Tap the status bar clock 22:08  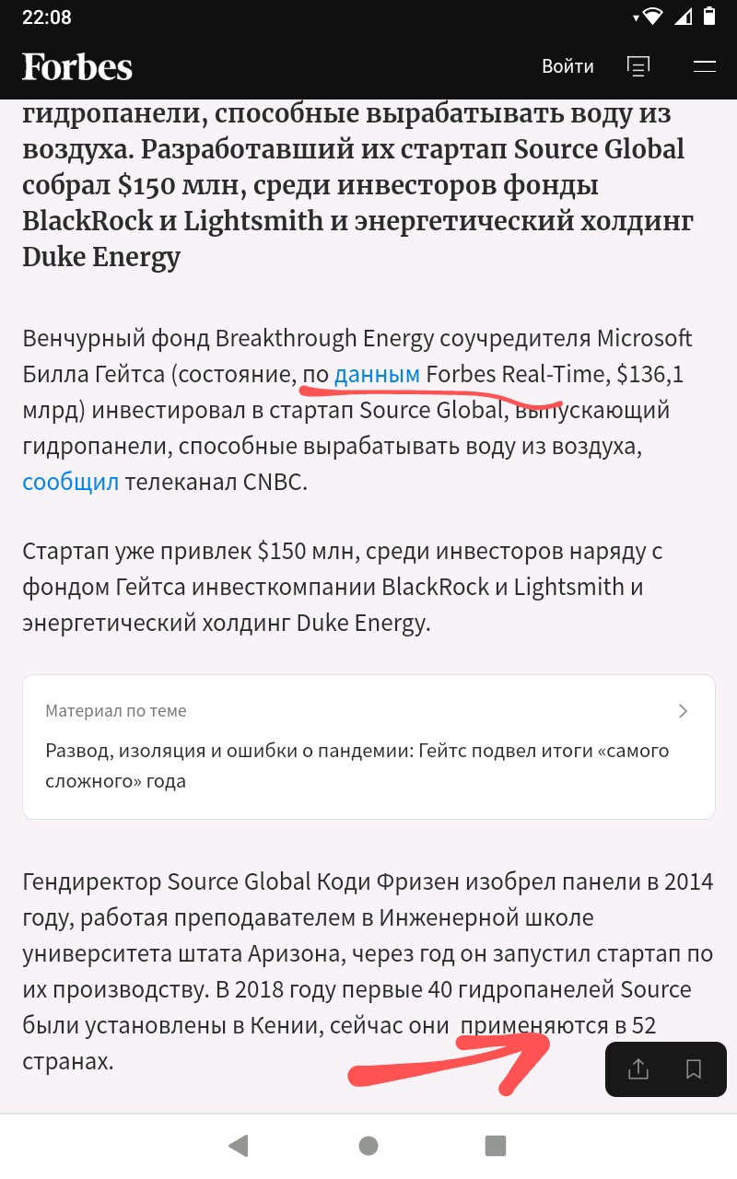click(46, 17)
